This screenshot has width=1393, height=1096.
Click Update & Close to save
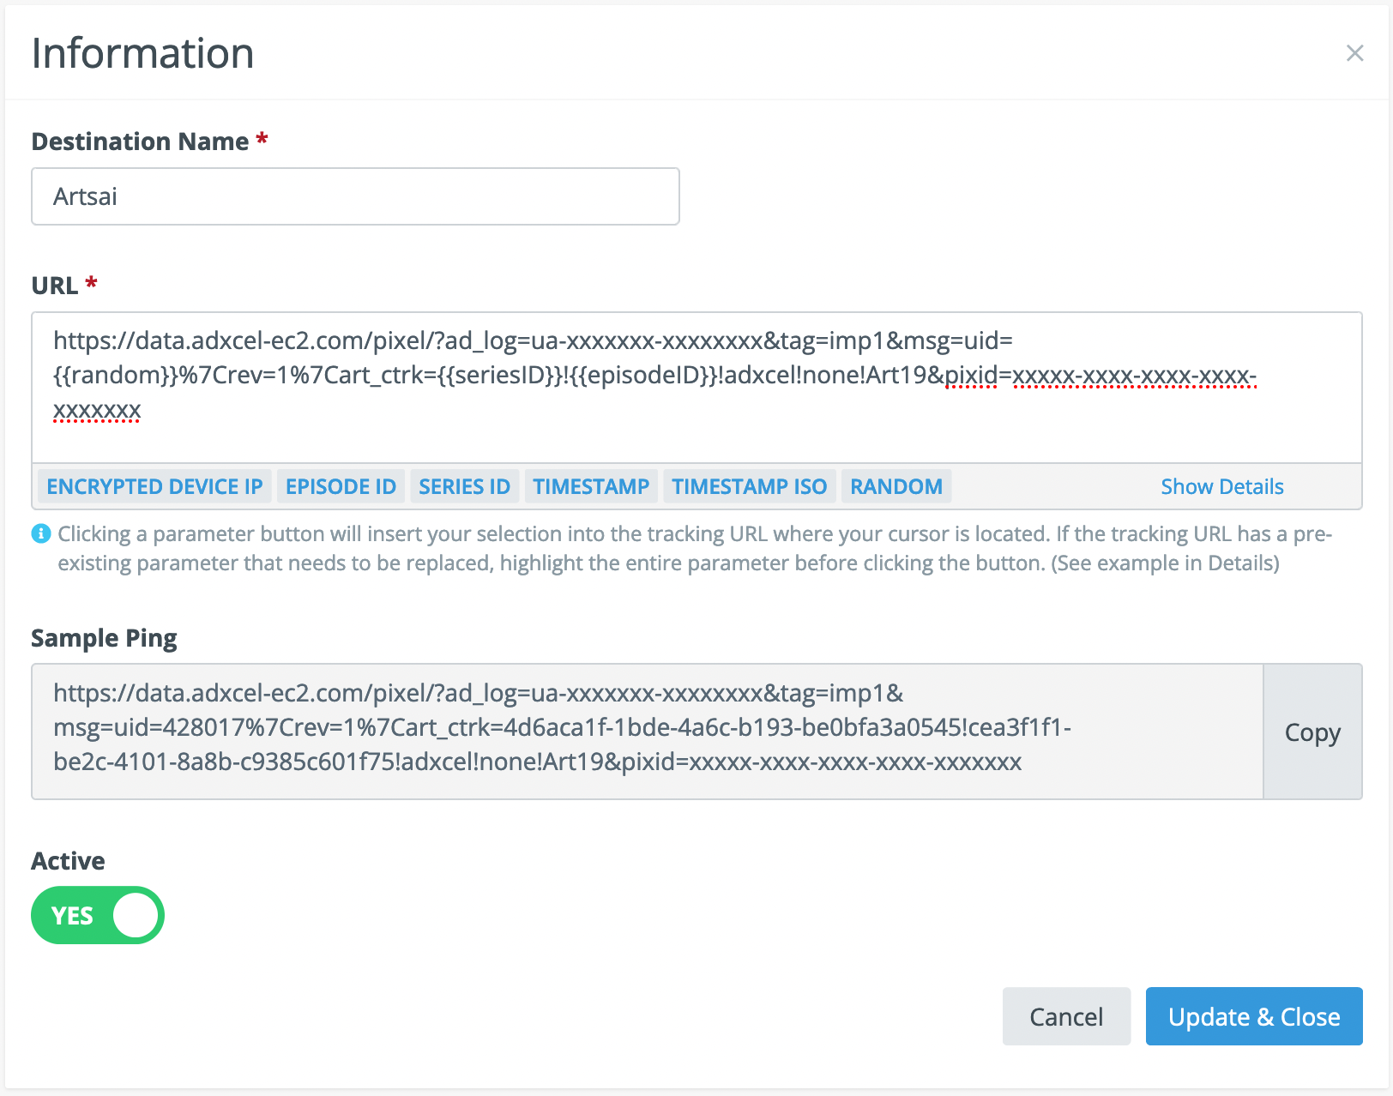point(1254,1016)
